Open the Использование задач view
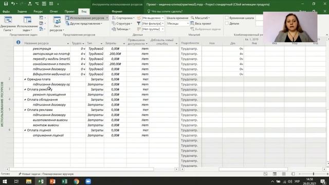The width and height of the screenshot is (329, 185). point(27,24)
